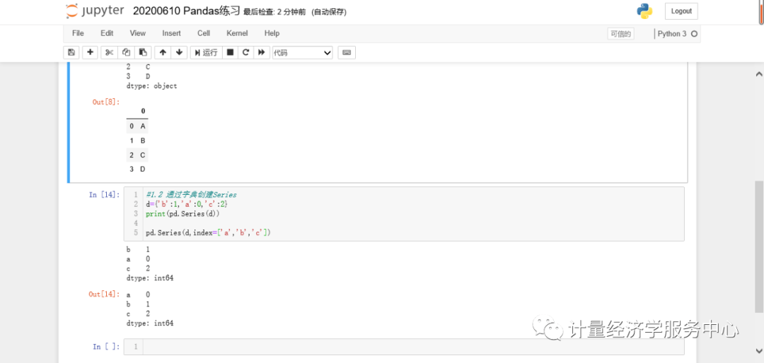Interrupt kernel with stop square icon

tap(231, 52)
